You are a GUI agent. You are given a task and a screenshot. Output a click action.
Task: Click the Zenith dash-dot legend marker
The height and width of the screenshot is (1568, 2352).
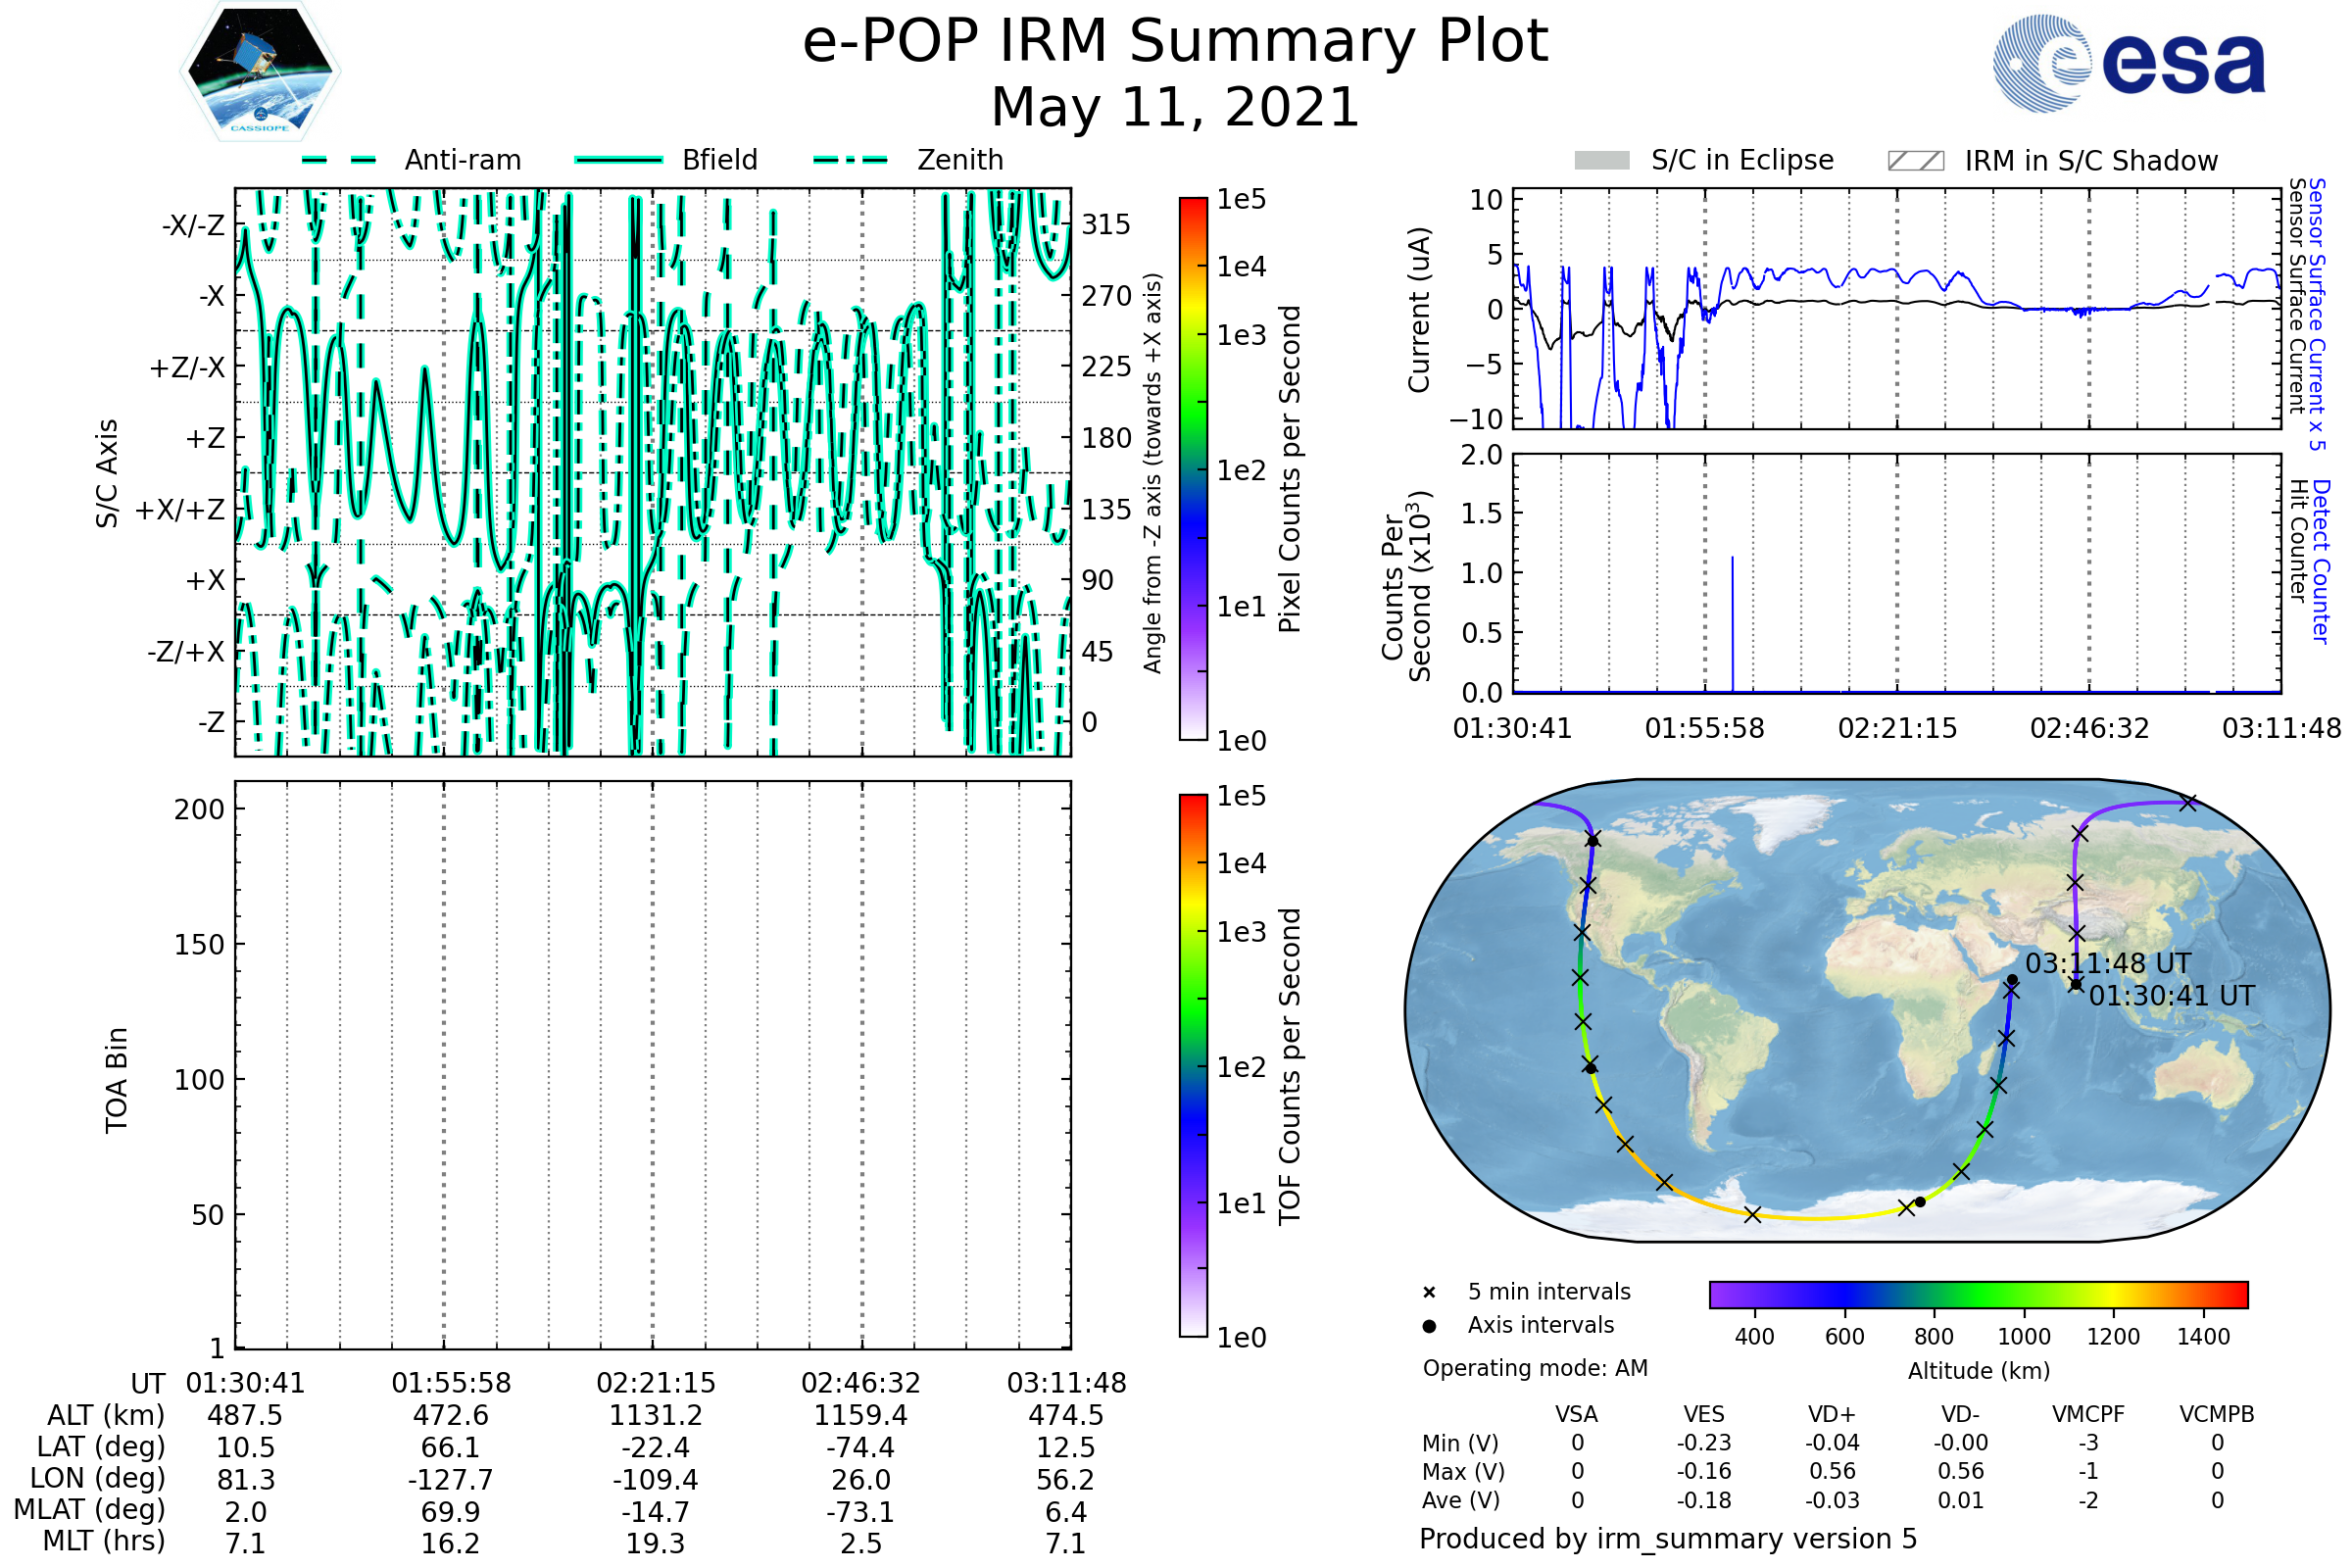click(851, 160)
